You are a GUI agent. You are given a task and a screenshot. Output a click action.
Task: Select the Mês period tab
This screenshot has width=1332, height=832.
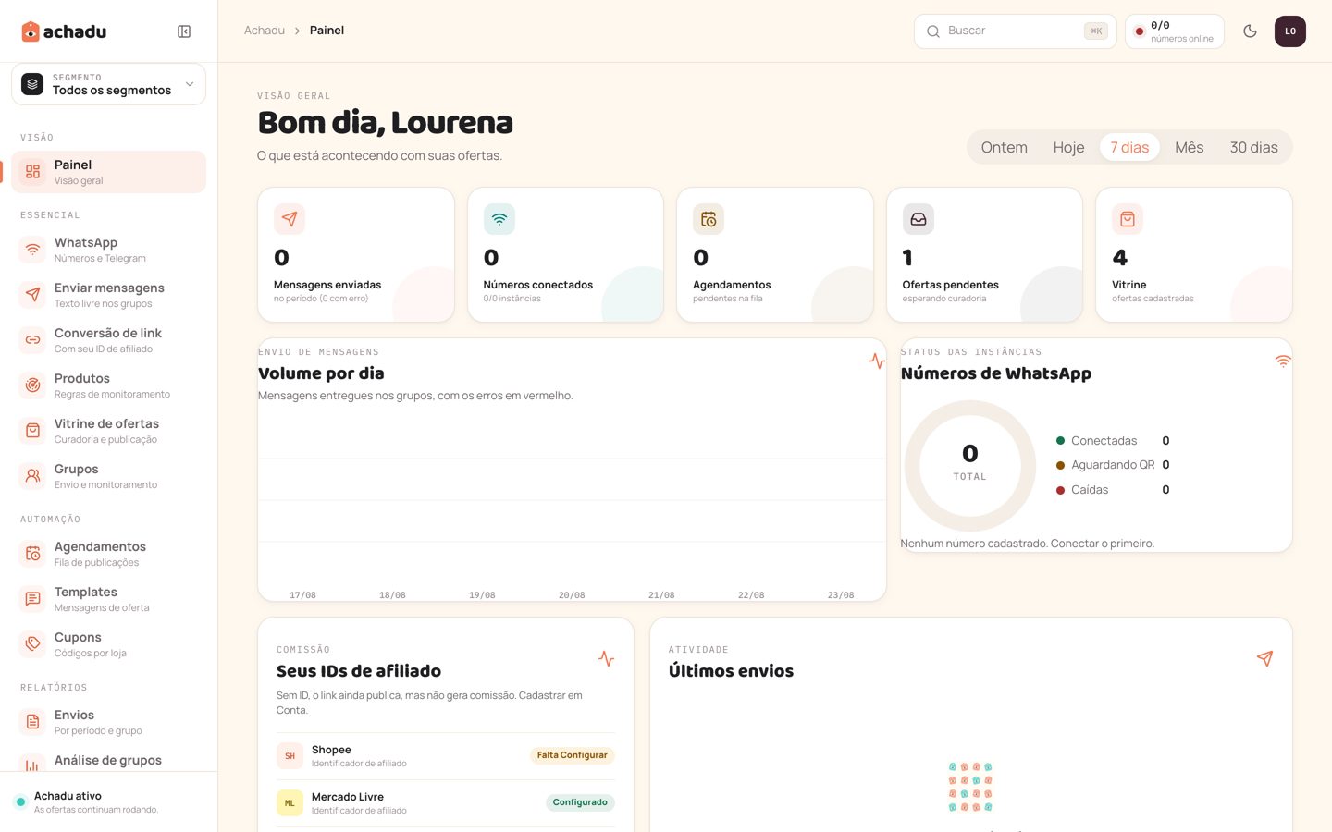tap(1189, 148)
